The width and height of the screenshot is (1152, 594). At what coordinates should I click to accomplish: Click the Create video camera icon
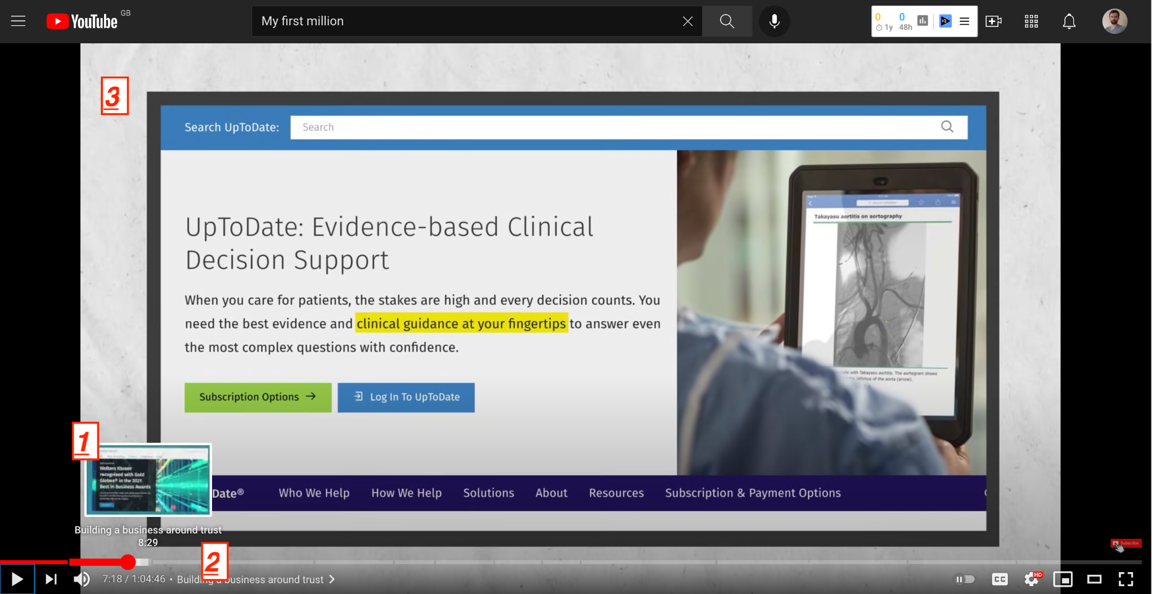[993, 21]
